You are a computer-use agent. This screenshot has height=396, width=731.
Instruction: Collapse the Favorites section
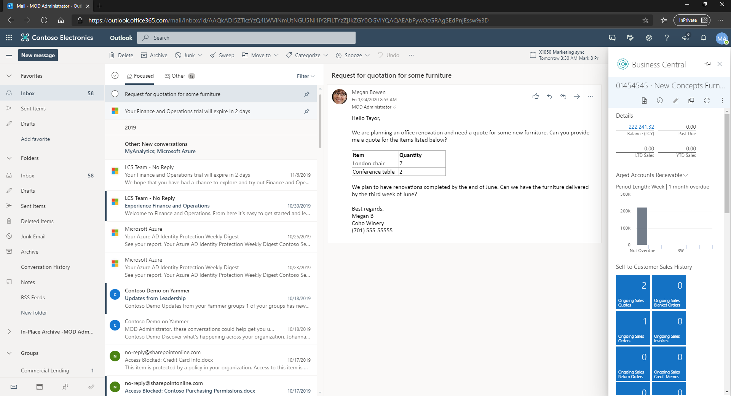(x=9, y=76)
